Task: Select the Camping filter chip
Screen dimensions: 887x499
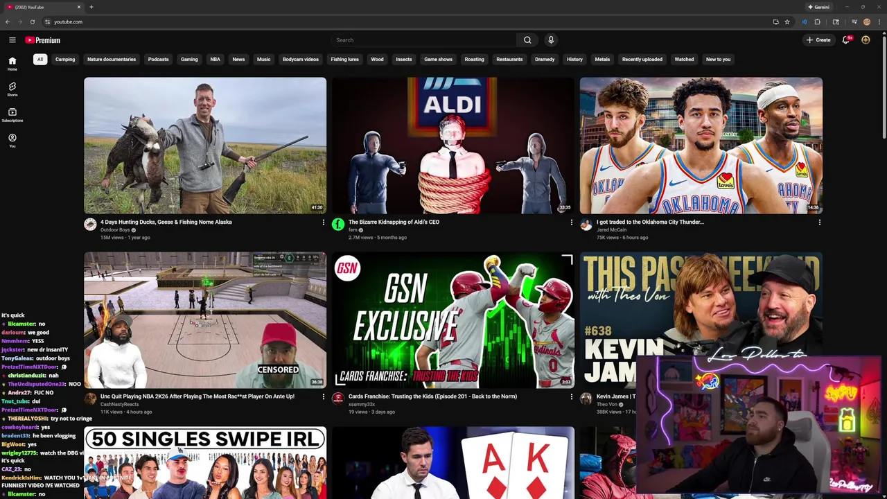Action: [x=65, y=60]
